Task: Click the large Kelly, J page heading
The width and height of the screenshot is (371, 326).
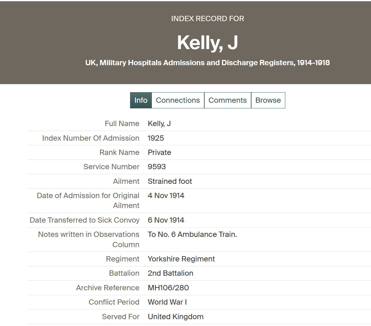Action: point(207,42)
